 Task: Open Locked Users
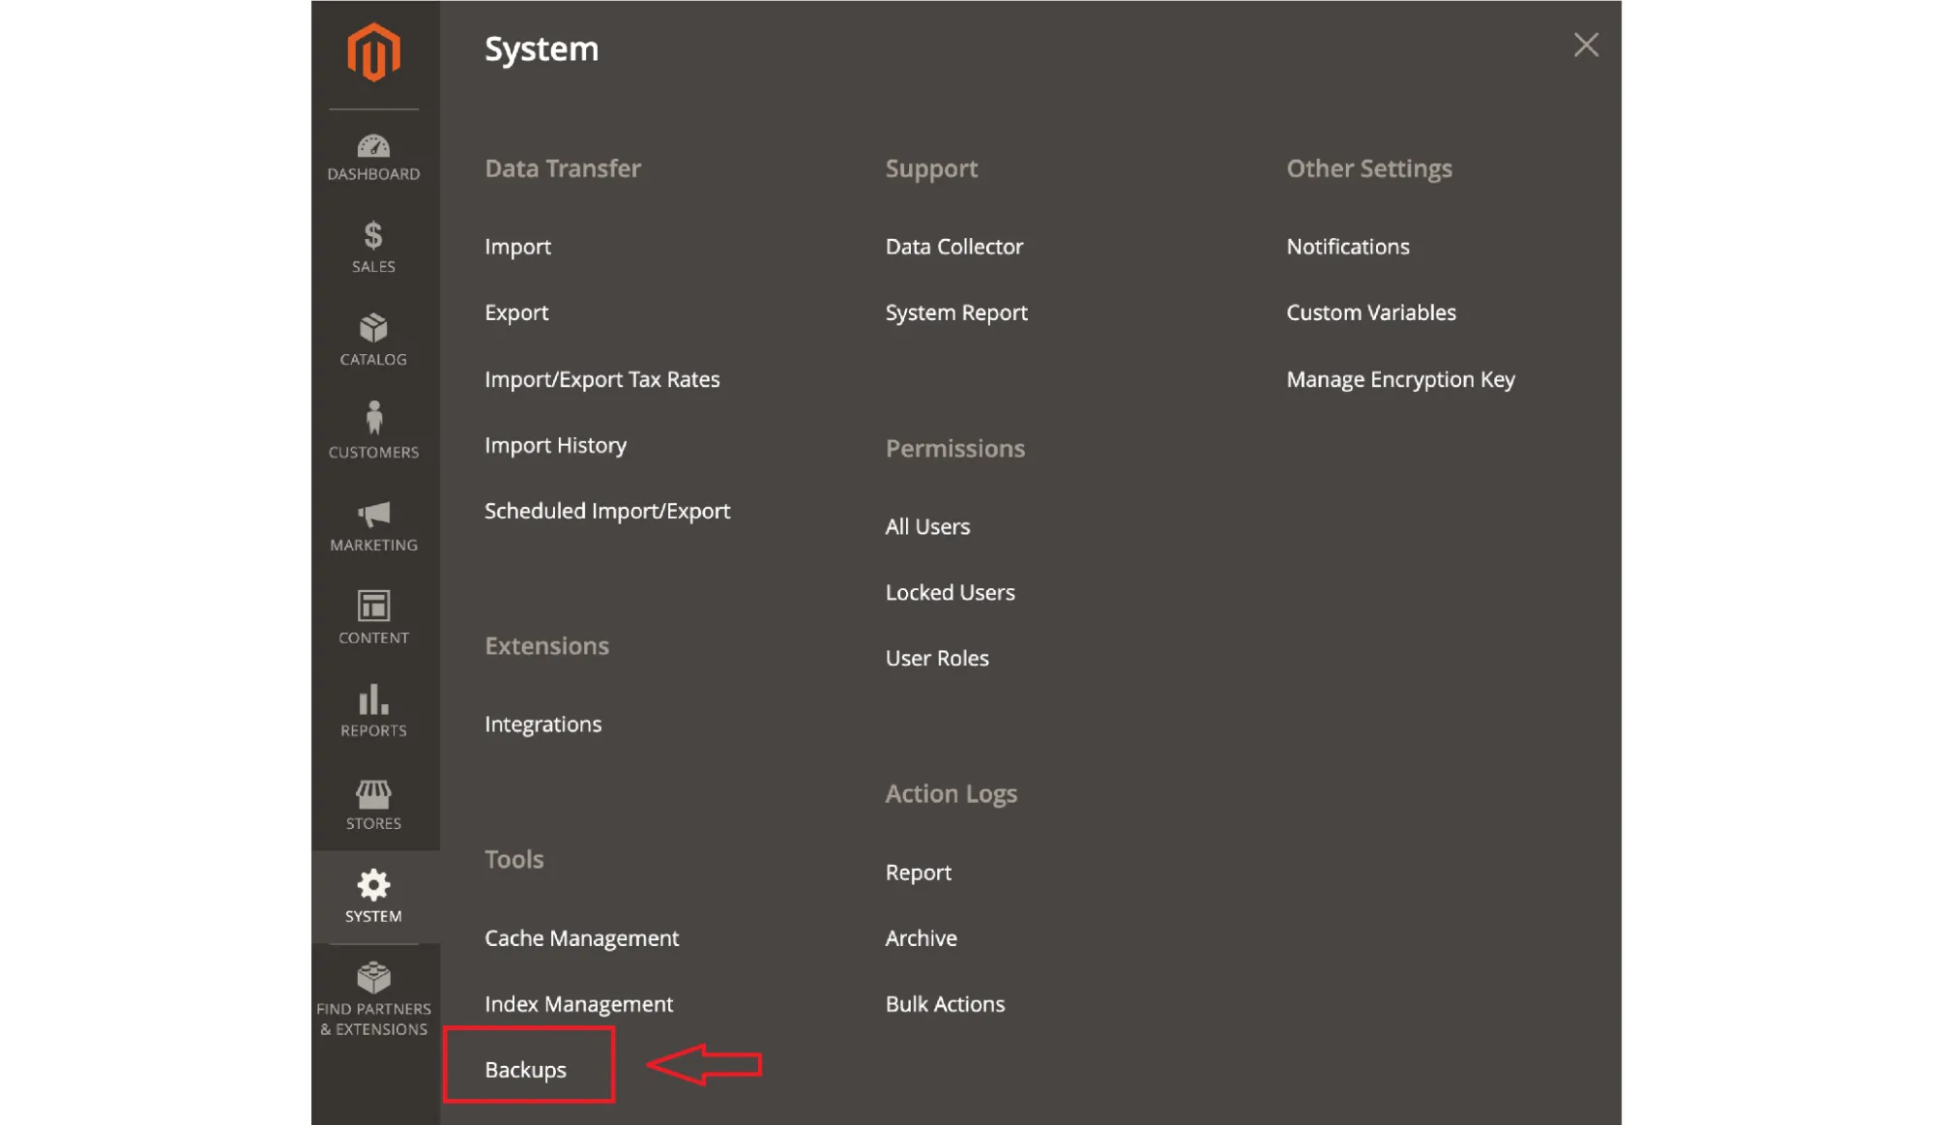click(950, 593)
